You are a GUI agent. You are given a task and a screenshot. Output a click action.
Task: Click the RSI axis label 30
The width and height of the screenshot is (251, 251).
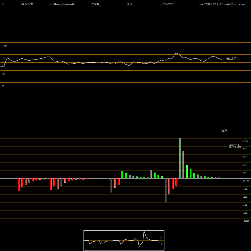click(x=4, y=74)
